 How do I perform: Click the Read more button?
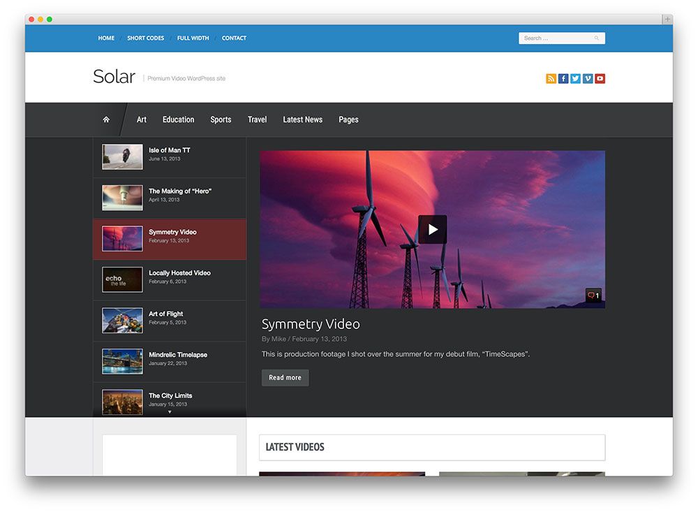point(285,377)
